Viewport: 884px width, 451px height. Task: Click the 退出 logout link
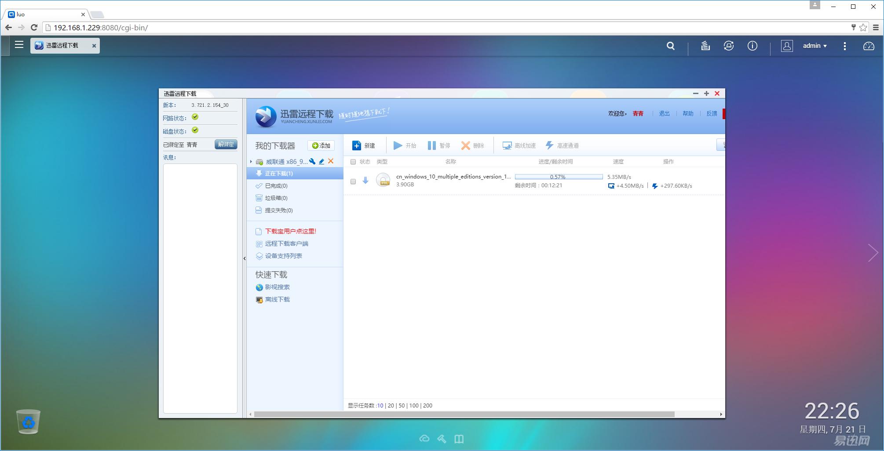point(664,113)
